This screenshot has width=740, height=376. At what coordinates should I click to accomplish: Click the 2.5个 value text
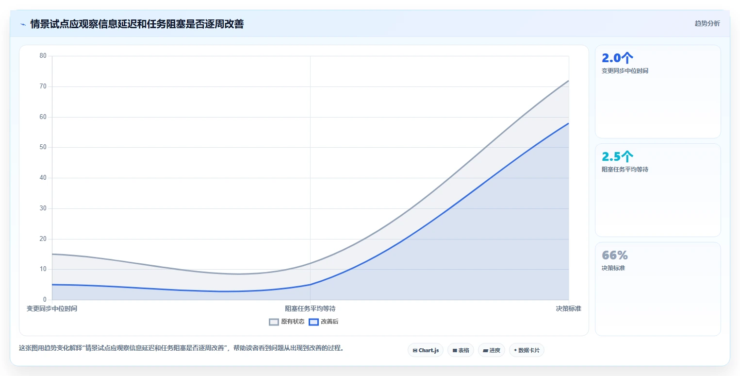pos(617,157)
